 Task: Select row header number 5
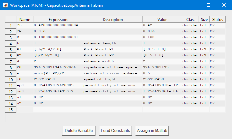11,50
